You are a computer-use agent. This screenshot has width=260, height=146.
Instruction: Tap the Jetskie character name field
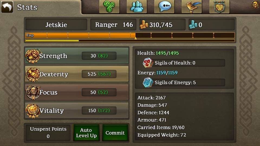(x=56, y=25)
